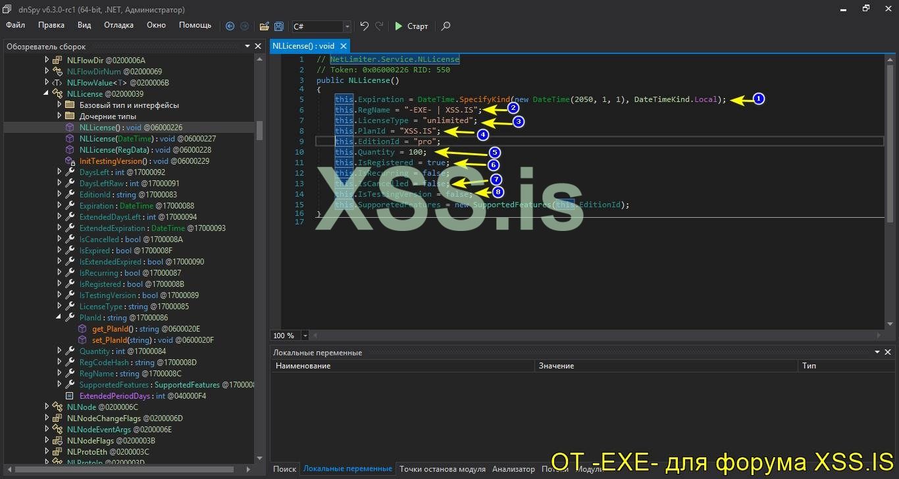Click wrench property icon beside Quantity
The image size is (899, 479).
[x=70, y=351]
